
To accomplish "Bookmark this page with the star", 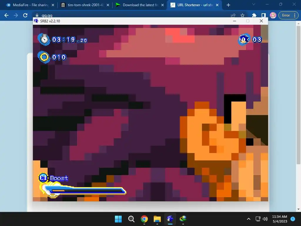I will [243, 15].
